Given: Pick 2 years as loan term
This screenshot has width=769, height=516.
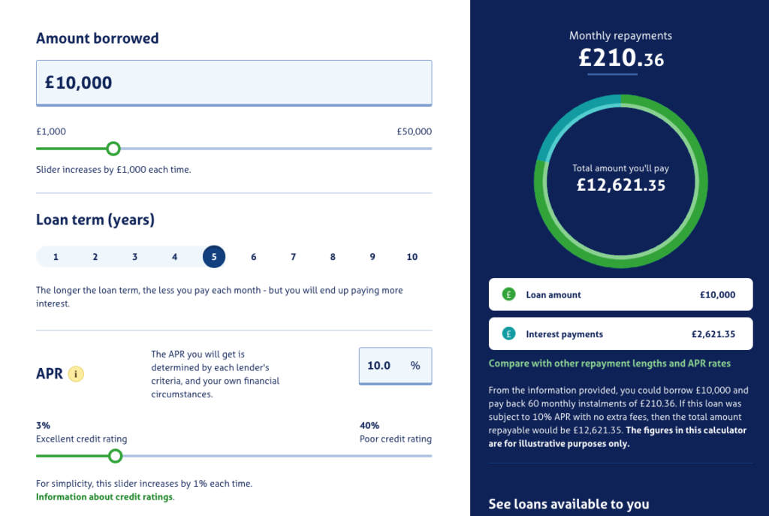Looking at the screenshot, I should (95, 257).
